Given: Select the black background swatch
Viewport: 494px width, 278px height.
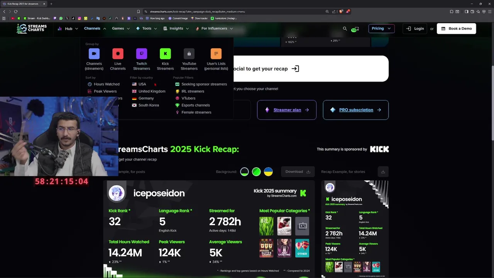Looking at the screenshot, I should point(245,172).
